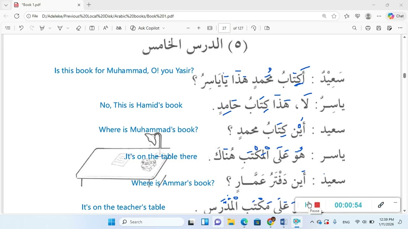Image resolution: width=408 pixels, height=229 pixels.
Task: Open the Copilot Chat pane
Action: [396, 16]
